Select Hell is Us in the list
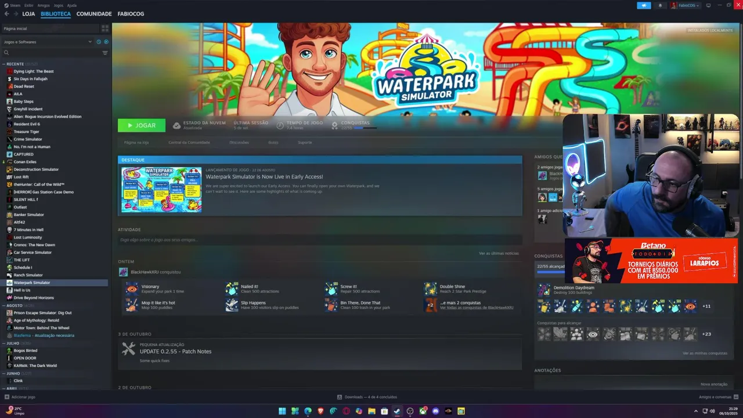This screenshot has height=418, width=743. (22, 290)
